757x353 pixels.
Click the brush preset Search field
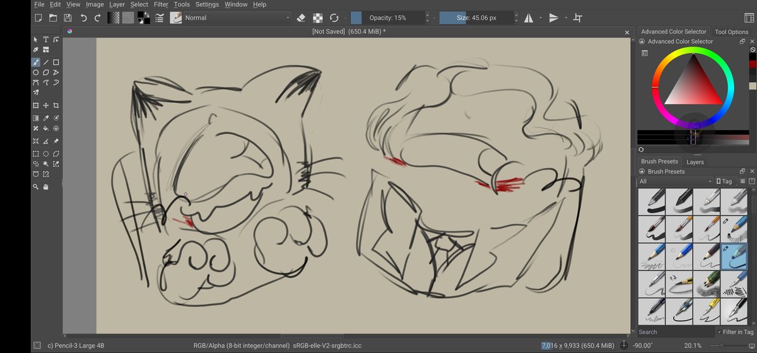675,332
